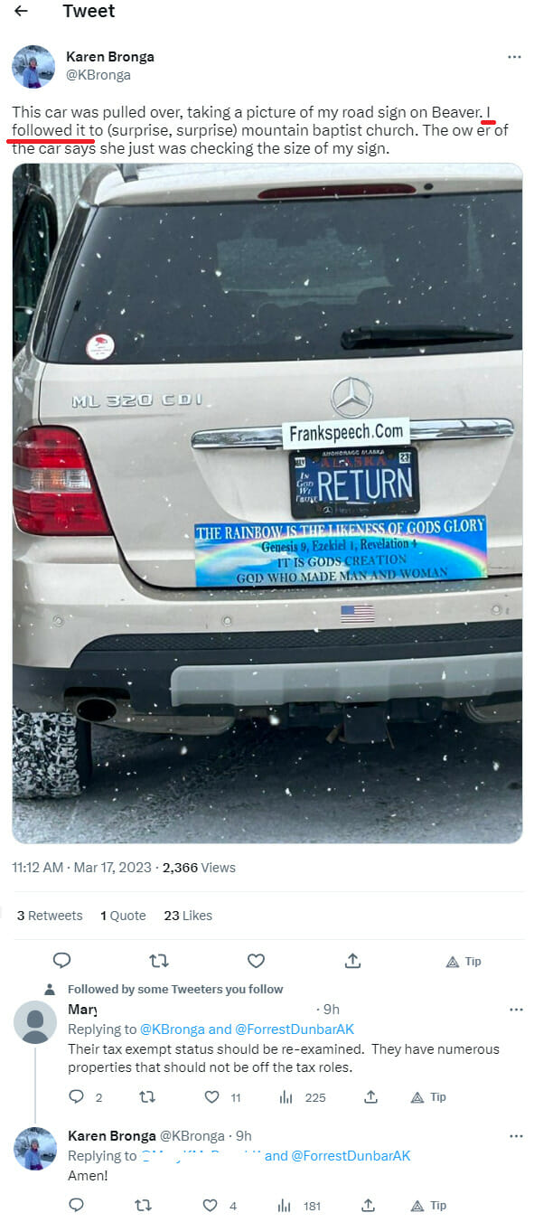534x1222 pixels.
Task: Go back using the arrow beside Tweet
Action: [20, 11]
